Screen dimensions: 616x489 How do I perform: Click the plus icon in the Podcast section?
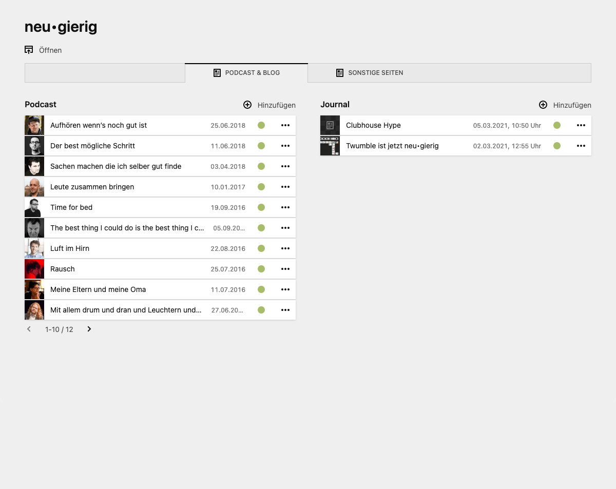point(247,105)
